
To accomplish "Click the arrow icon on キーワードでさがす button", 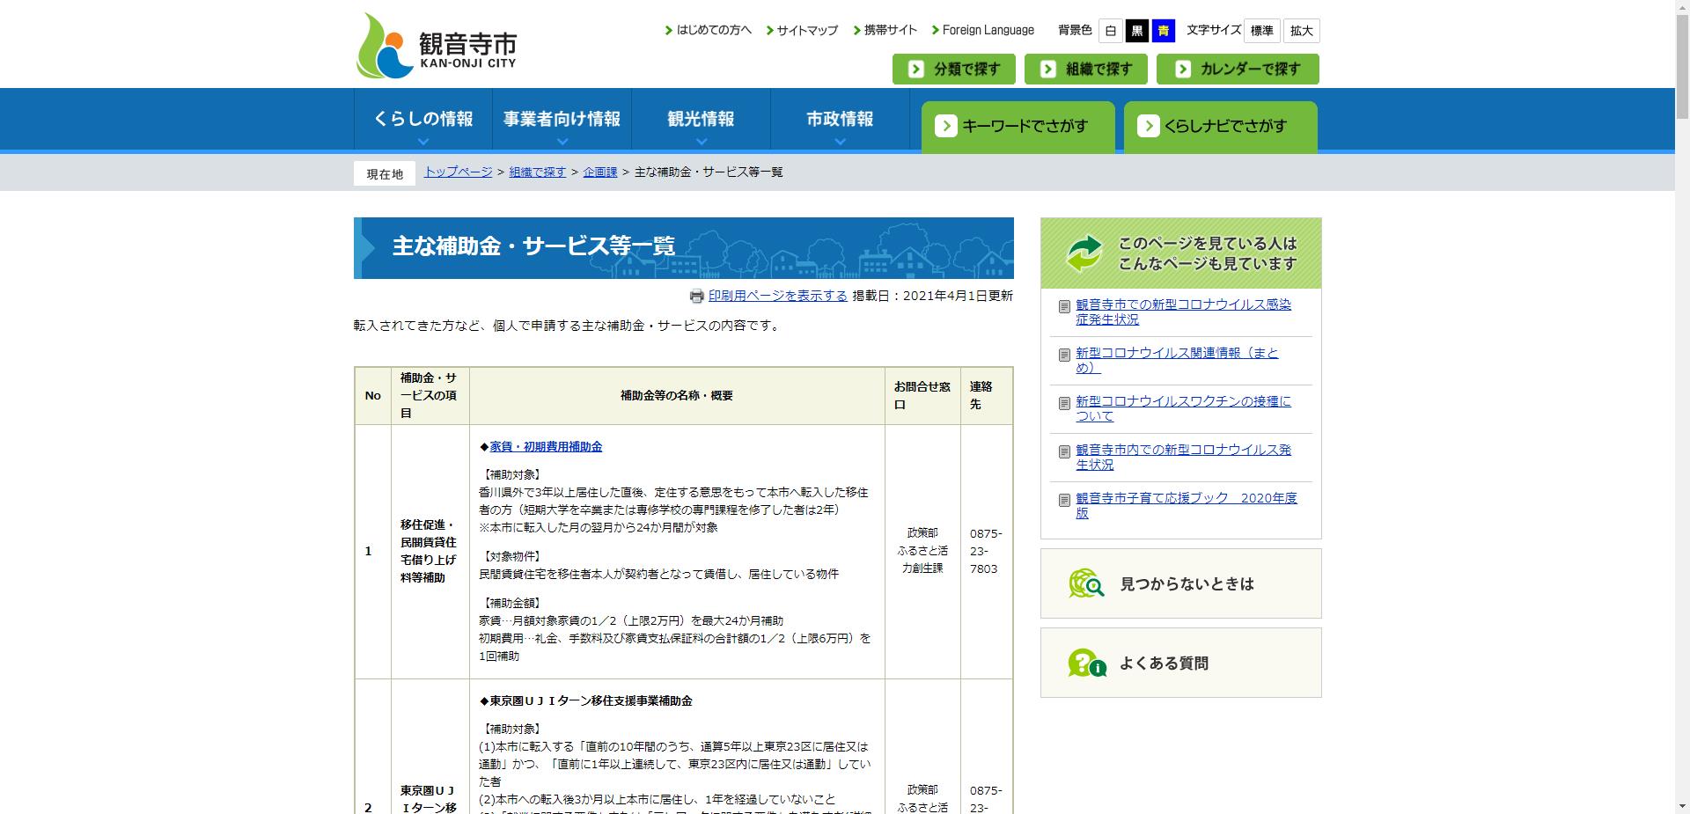I will coord(946,126).
